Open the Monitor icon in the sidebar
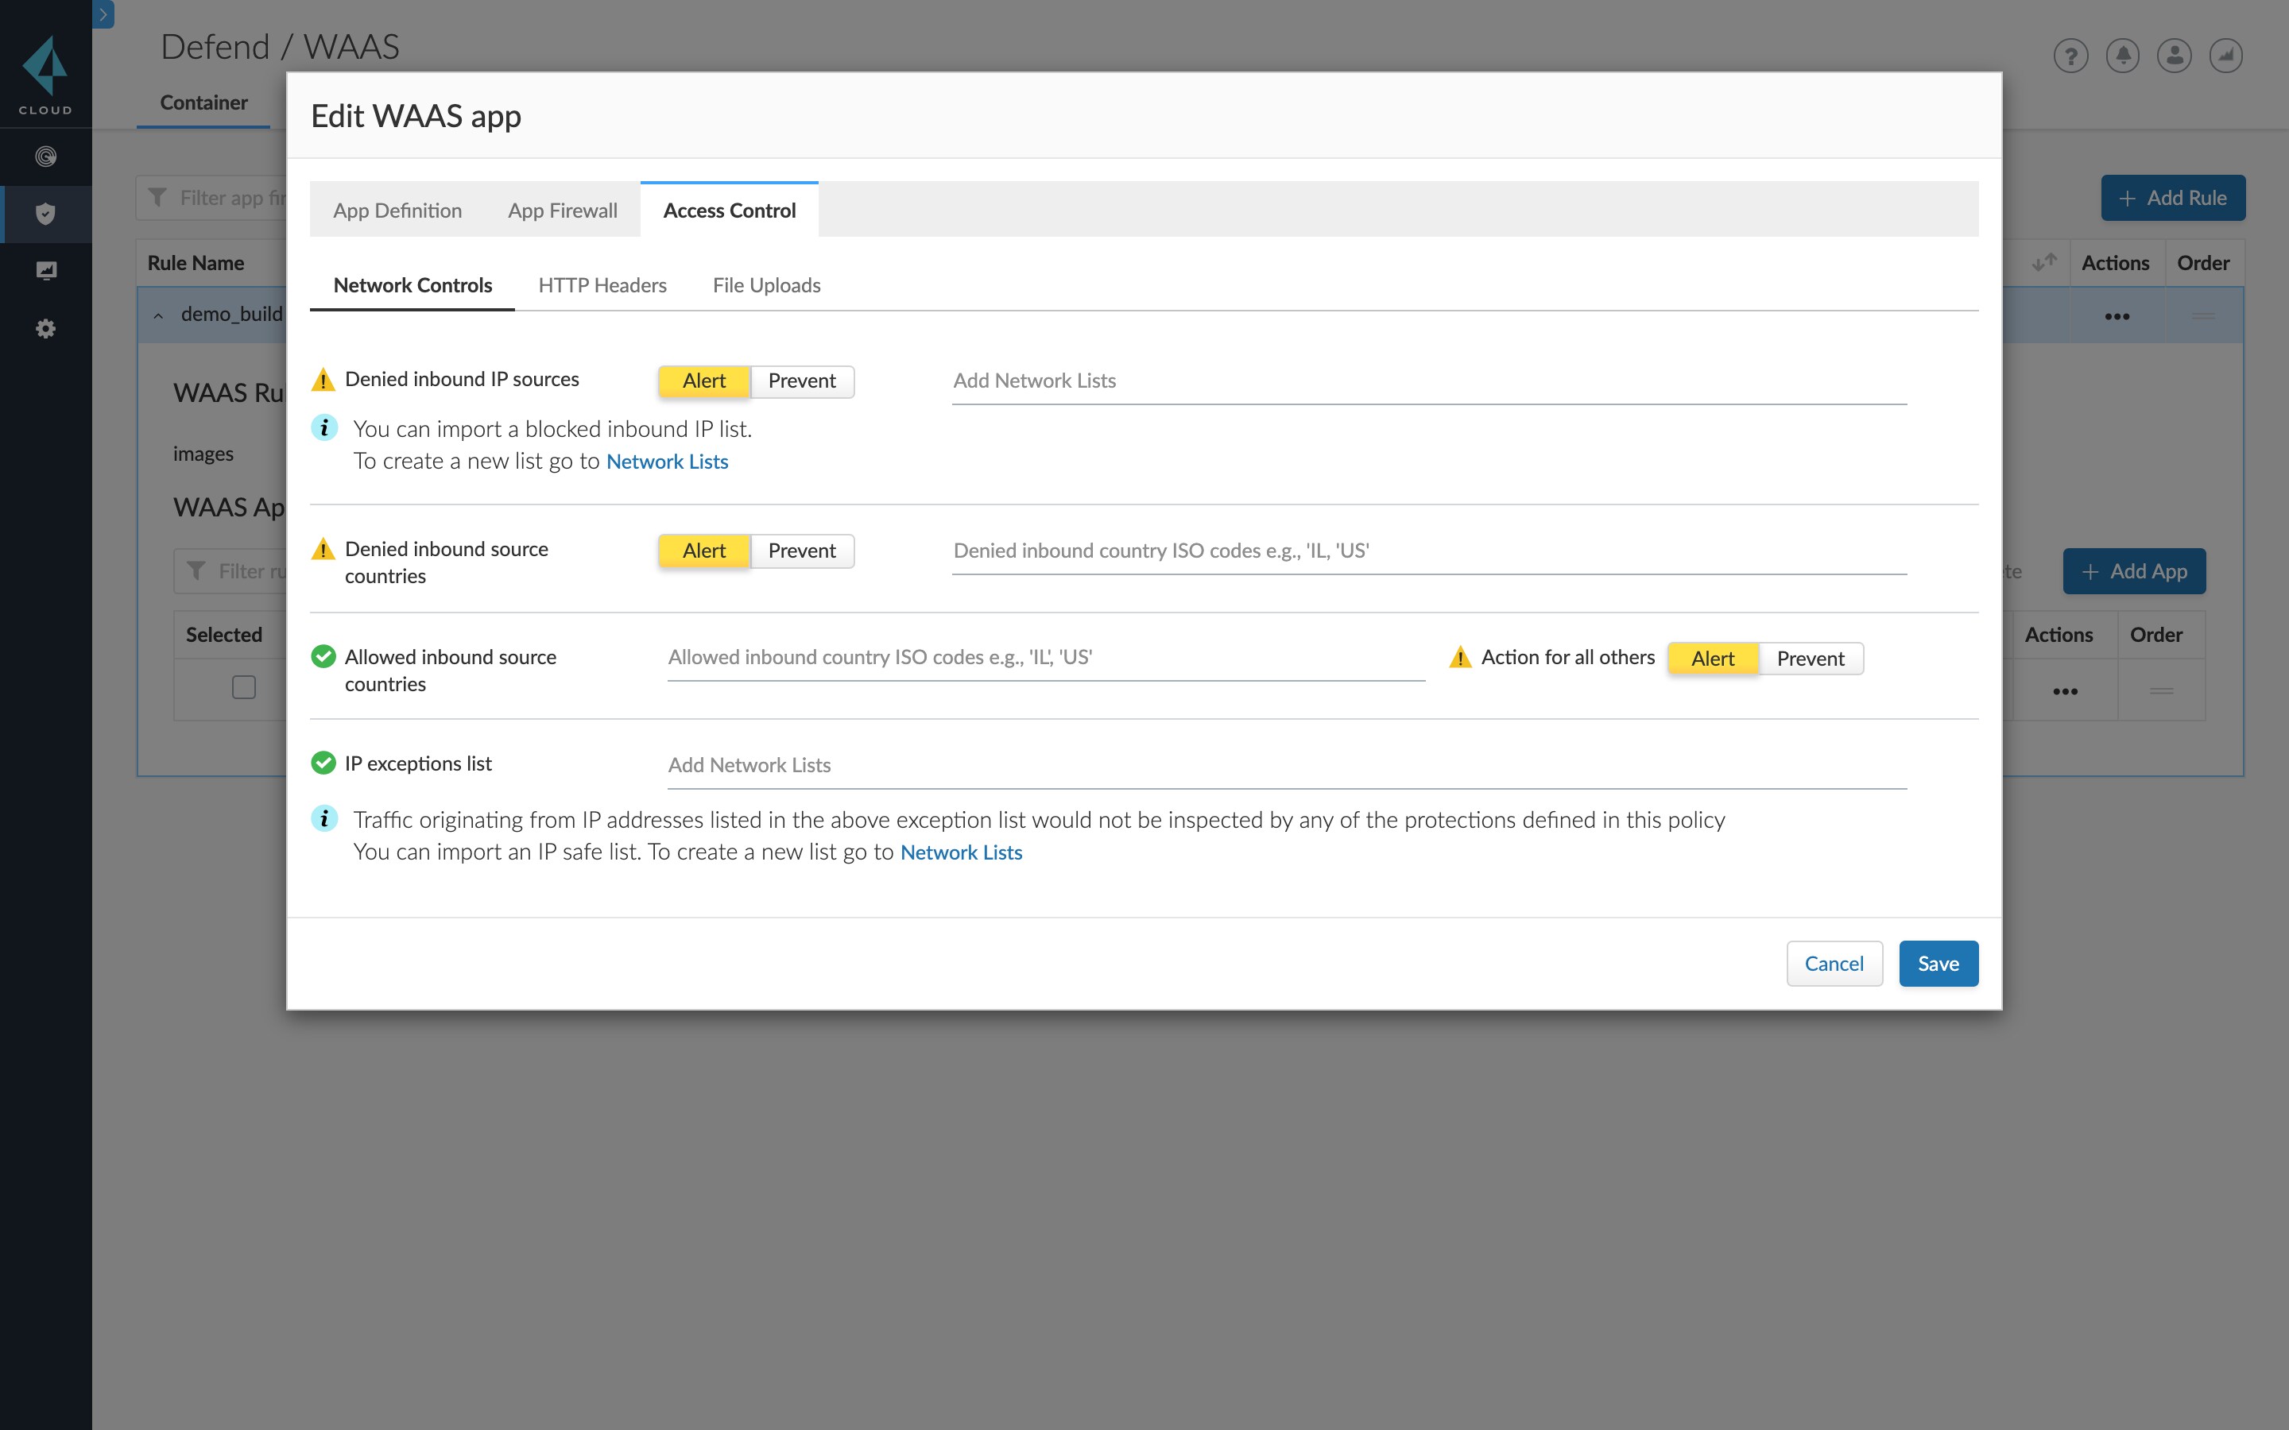 (x=45, y=269)
